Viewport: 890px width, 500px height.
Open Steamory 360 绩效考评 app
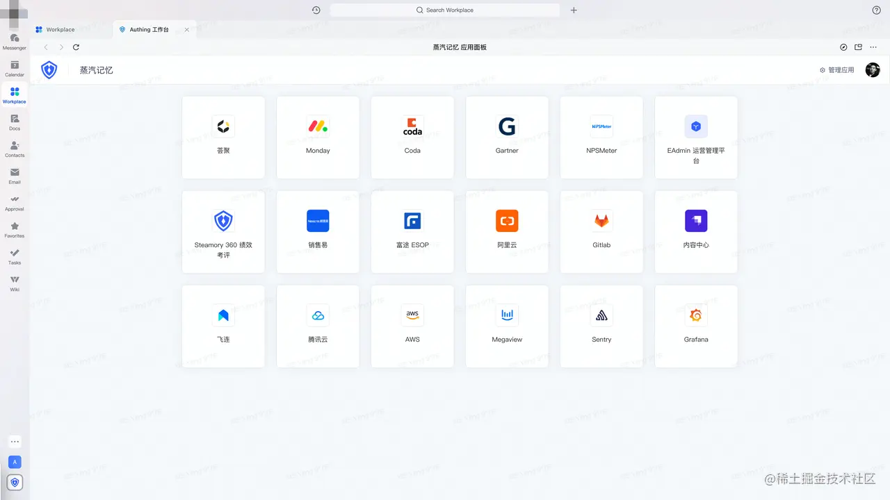click(x=223, y=232)
